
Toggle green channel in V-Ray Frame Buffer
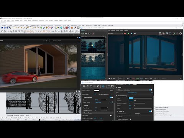coord(128,33)
